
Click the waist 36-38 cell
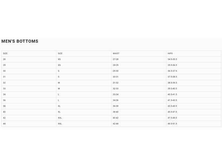(x=139, y=106)
